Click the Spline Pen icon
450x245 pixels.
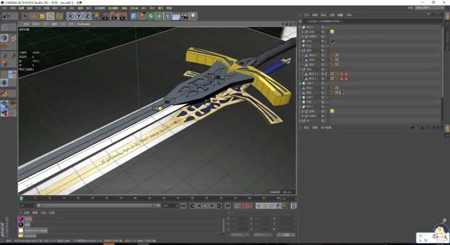(x=142, y=16)
